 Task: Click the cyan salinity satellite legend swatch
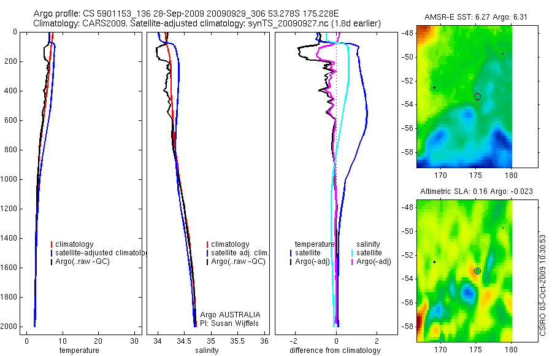352,253
